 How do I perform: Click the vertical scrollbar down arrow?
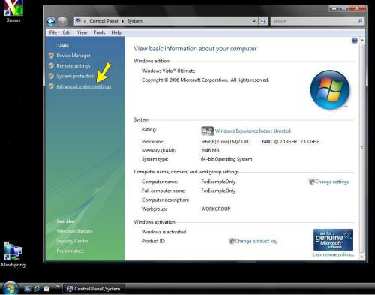pos(362,257)
